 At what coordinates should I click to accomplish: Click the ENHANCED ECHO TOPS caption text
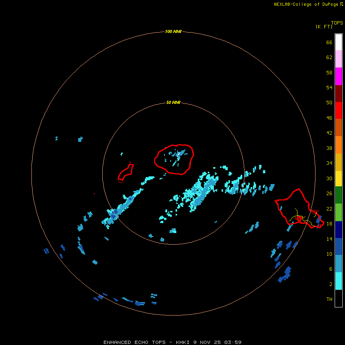[134, 342]
